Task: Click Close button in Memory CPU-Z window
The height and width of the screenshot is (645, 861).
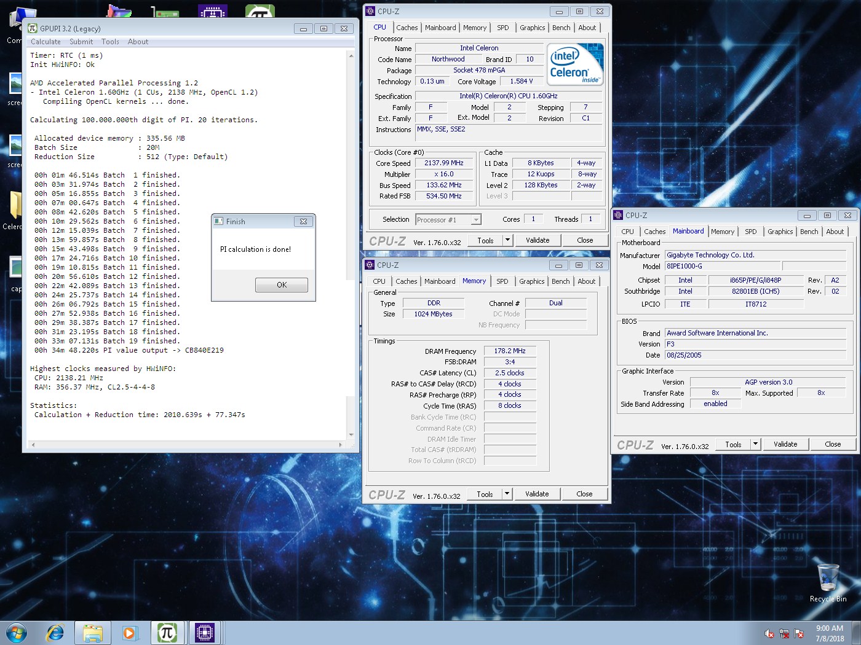Action: click(584, 494)
